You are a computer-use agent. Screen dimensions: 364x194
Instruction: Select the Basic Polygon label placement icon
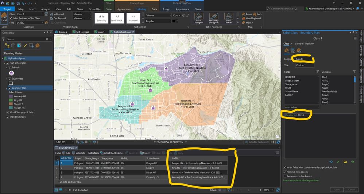[x=198, y=18]
